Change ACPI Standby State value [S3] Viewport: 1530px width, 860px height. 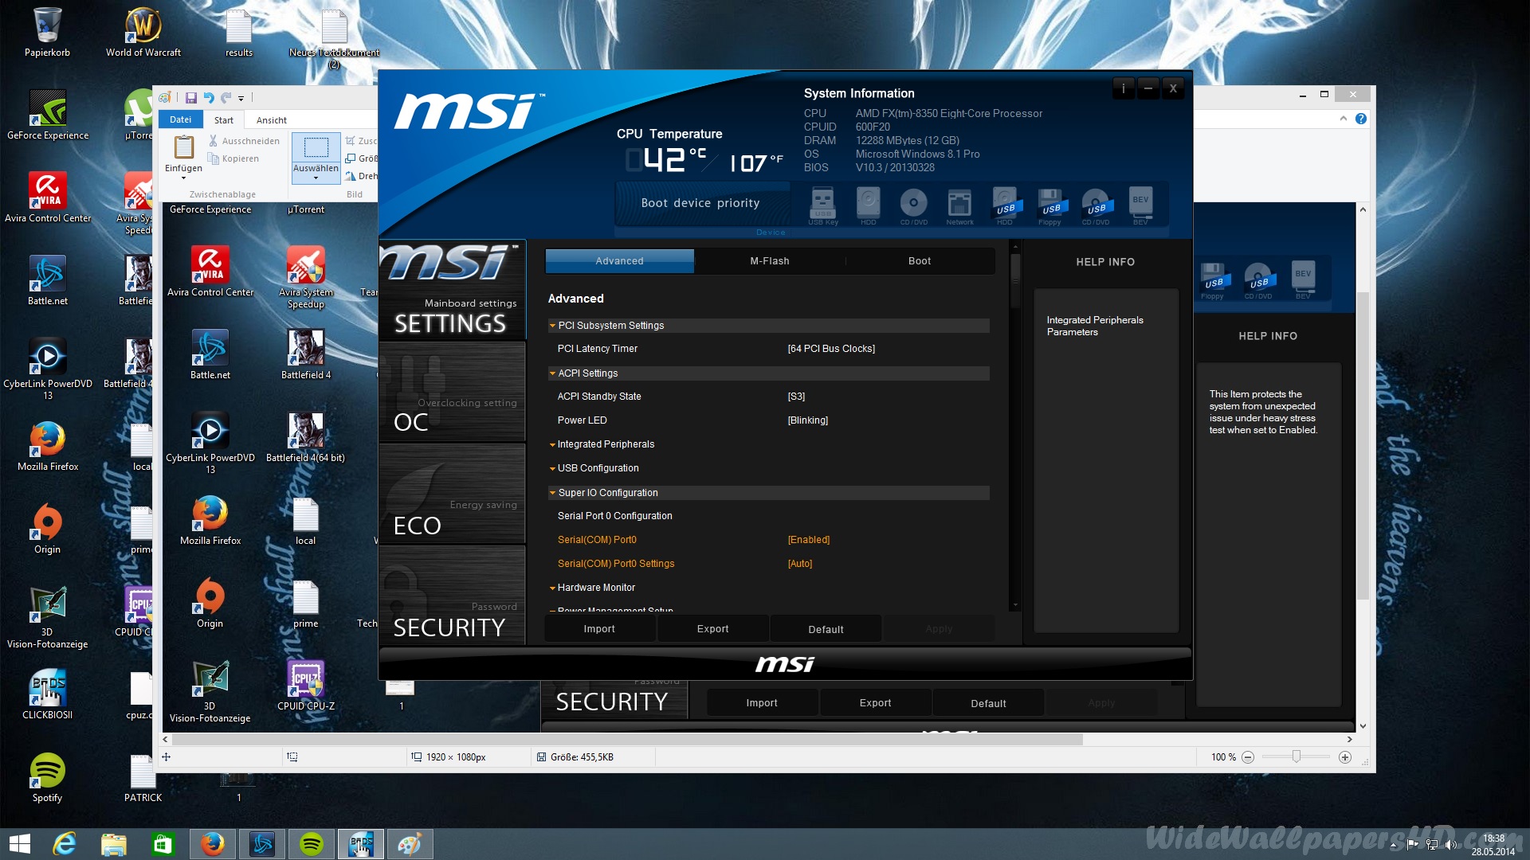(x=796, y=397)
